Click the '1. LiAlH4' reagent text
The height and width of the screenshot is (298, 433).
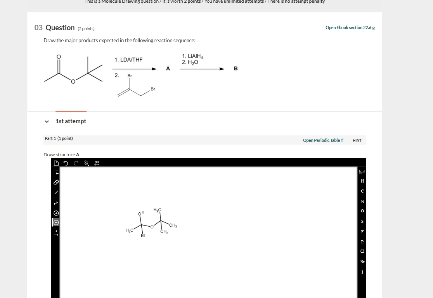[x=192, y=56]
